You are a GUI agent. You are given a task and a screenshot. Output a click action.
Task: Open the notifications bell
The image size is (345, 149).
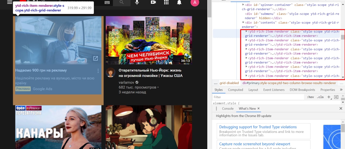[x=179, y=2]
